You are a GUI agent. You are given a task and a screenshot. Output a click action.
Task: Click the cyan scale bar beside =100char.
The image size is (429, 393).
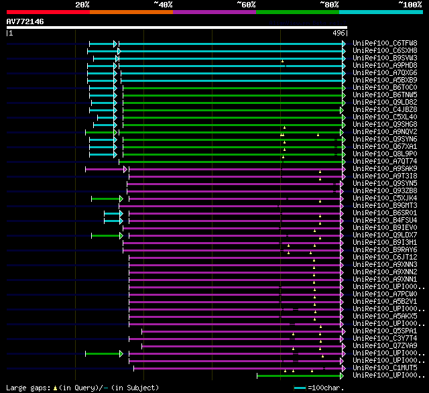[x=300, y=388]
